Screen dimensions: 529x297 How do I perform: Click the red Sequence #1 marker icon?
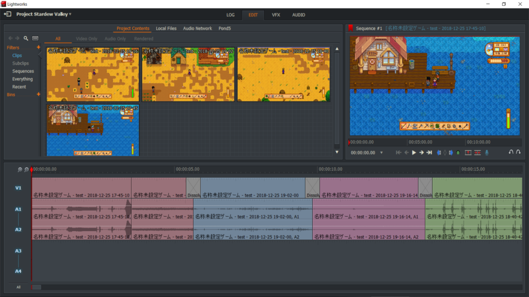tap(351, 28)
